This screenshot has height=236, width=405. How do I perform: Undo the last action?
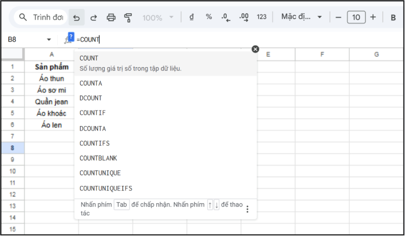pyautogui.click(x=76, y=17)
